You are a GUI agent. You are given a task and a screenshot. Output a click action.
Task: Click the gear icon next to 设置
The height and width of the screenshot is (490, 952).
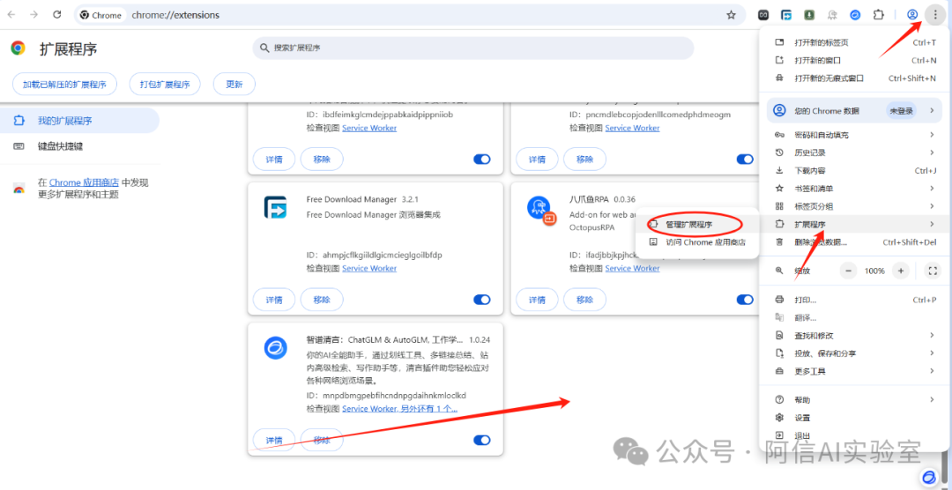coord(780,418)
